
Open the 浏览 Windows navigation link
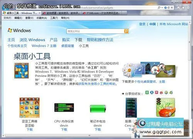(32, 40)
